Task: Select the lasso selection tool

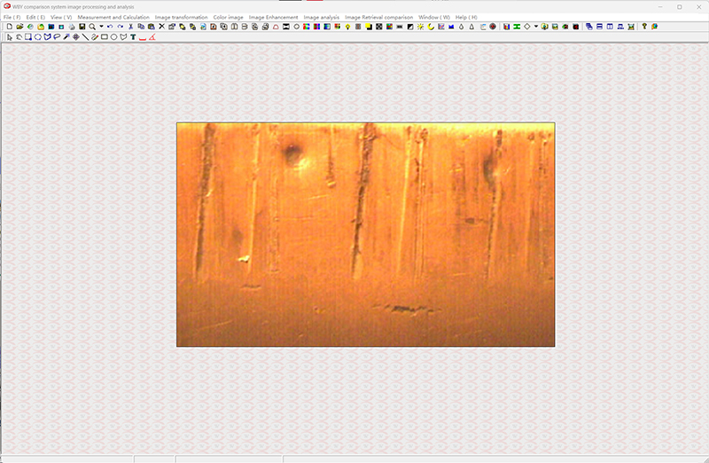Action: click(x=57, y=37)
